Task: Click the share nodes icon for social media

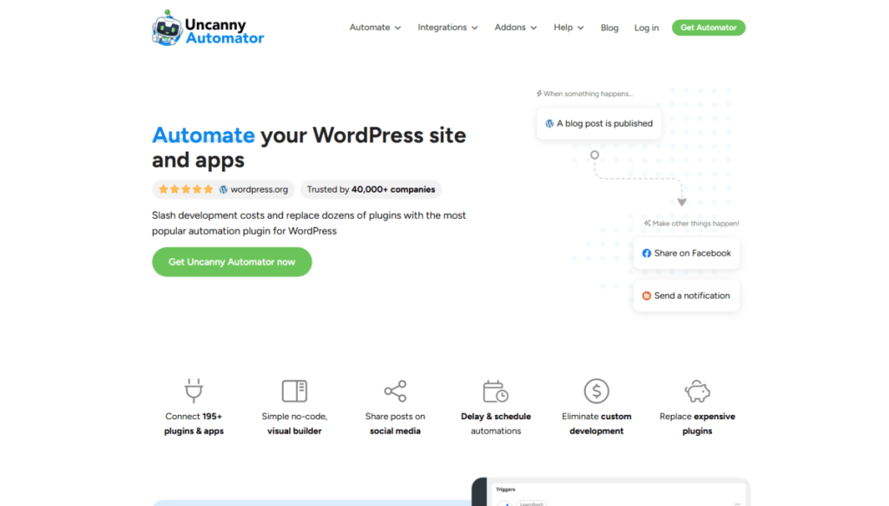Action: [395, 391]
